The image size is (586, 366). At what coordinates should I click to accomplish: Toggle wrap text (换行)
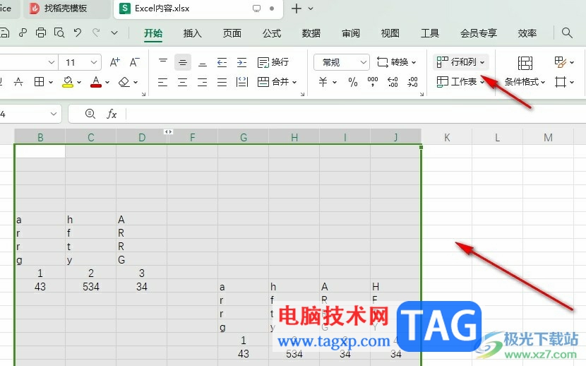point(273,62)
